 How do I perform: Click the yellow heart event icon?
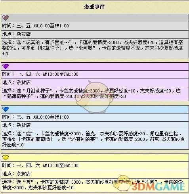6,158
